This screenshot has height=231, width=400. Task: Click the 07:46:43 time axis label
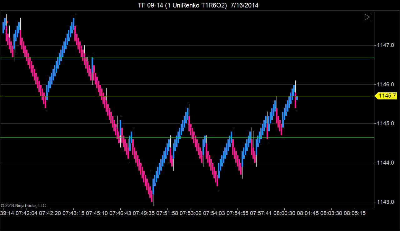tap(120, 213)
